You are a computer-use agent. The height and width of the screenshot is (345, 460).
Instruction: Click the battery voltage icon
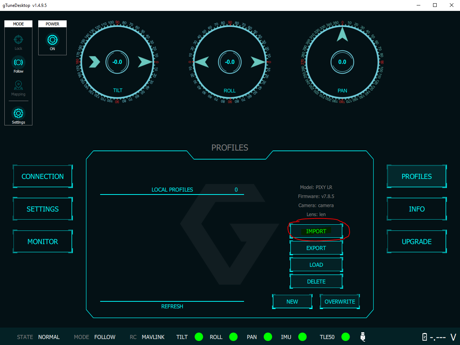pos(424,337)
